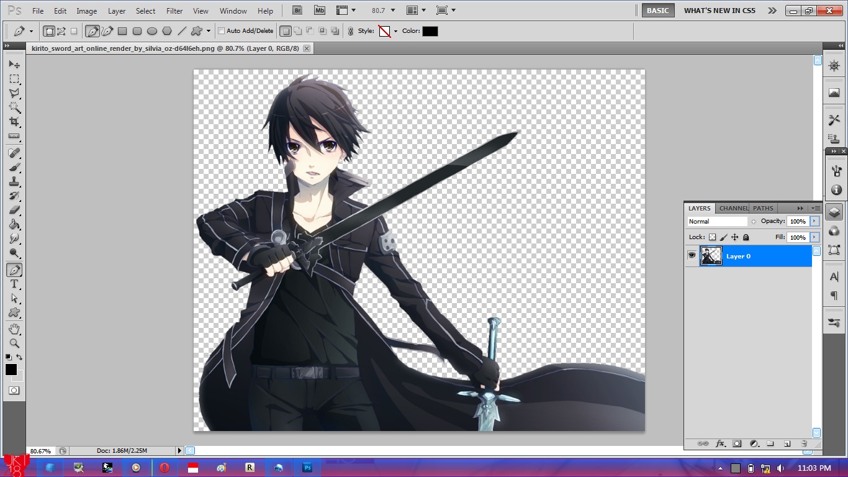Screen dimensions: 848x477
Task: Open the Style picker dropdown
Action: tap(395, 31)
